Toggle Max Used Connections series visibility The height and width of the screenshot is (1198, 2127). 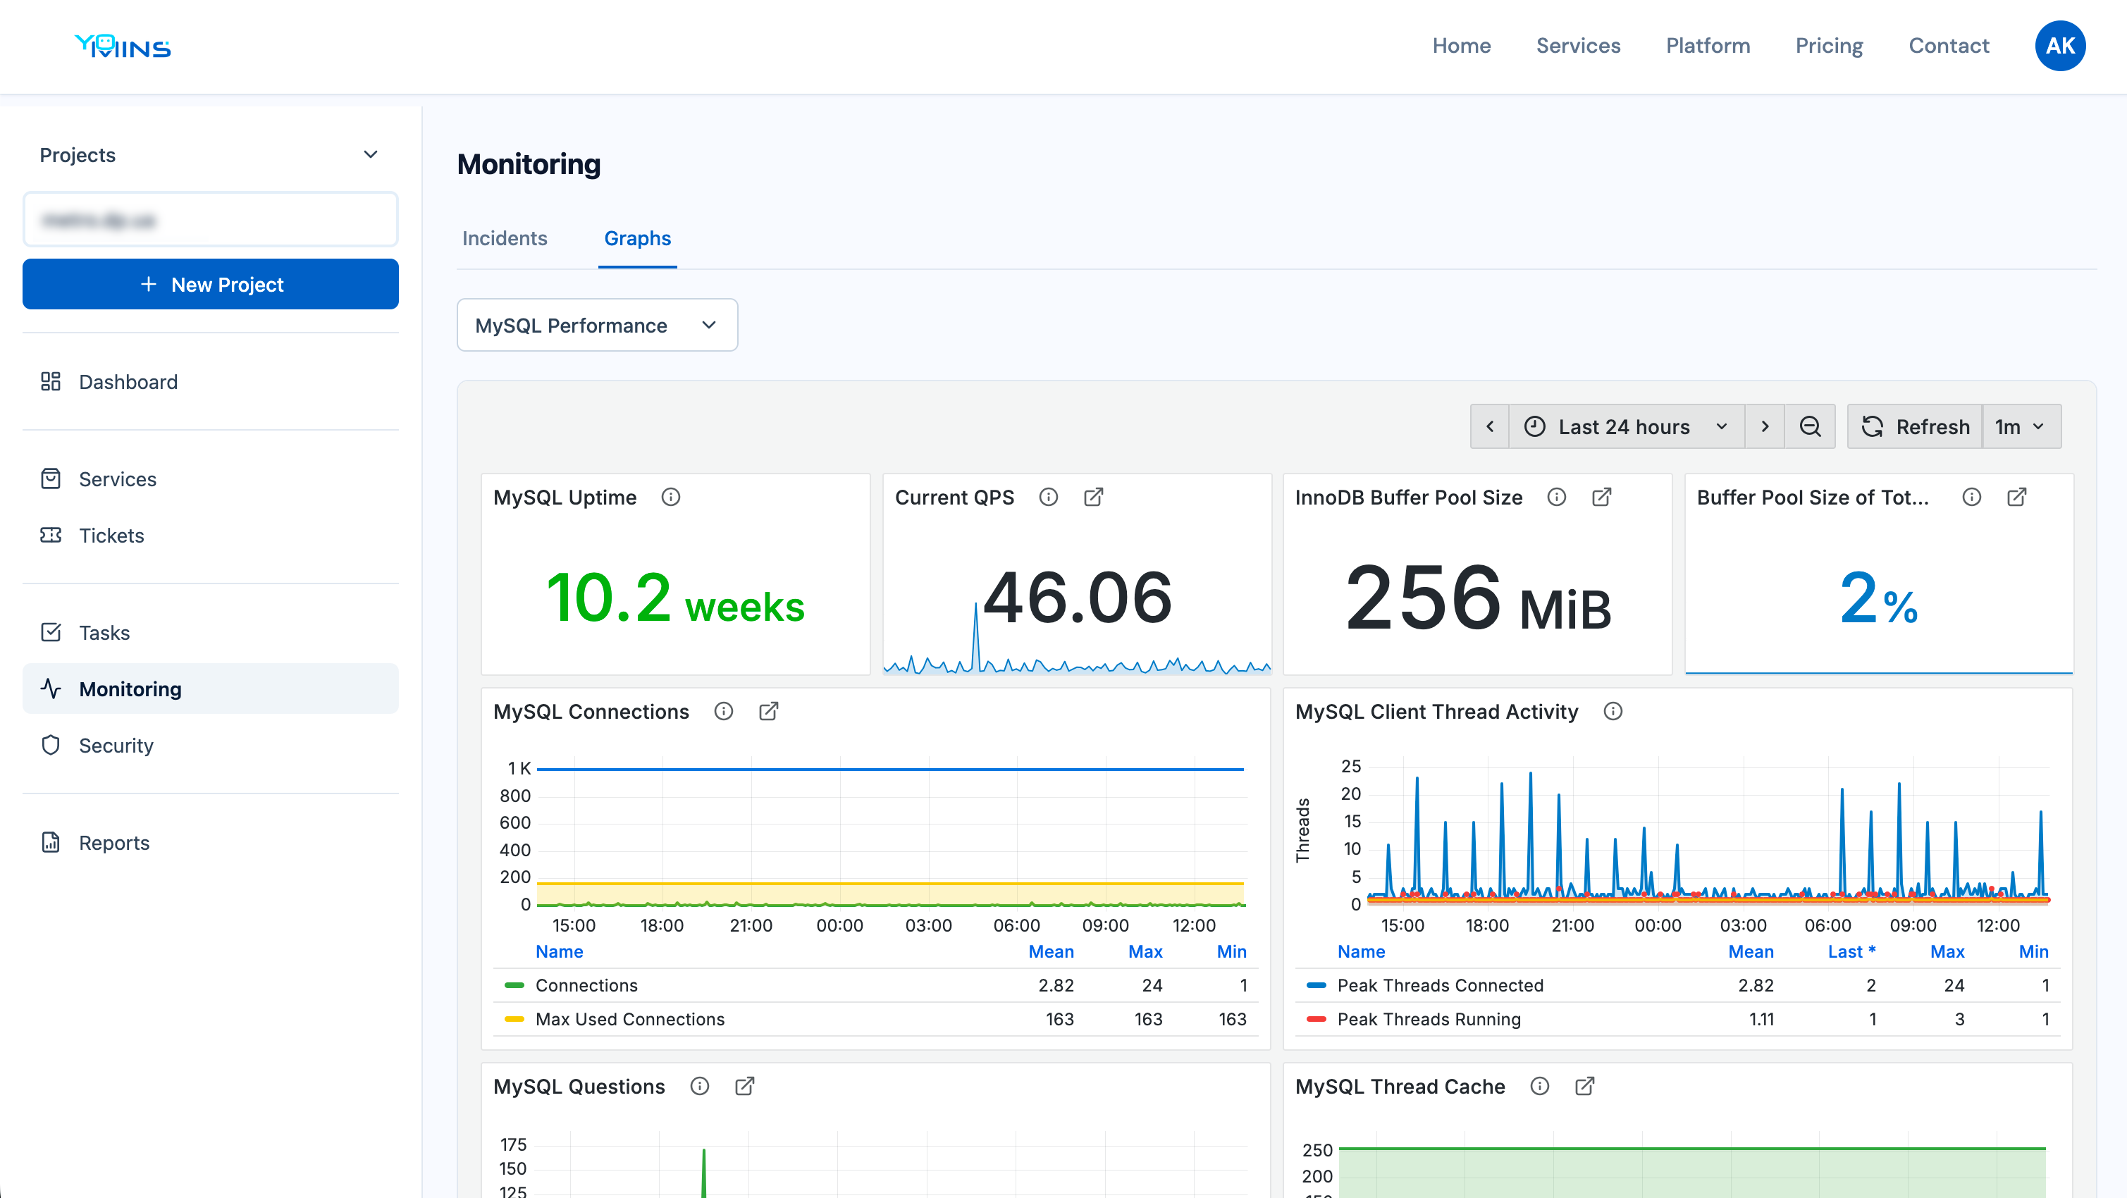(x=629, y=1019)
